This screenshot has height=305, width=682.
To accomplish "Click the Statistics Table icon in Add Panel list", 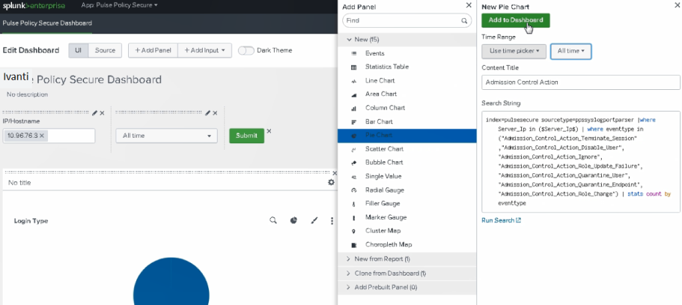I will point(354,67).
